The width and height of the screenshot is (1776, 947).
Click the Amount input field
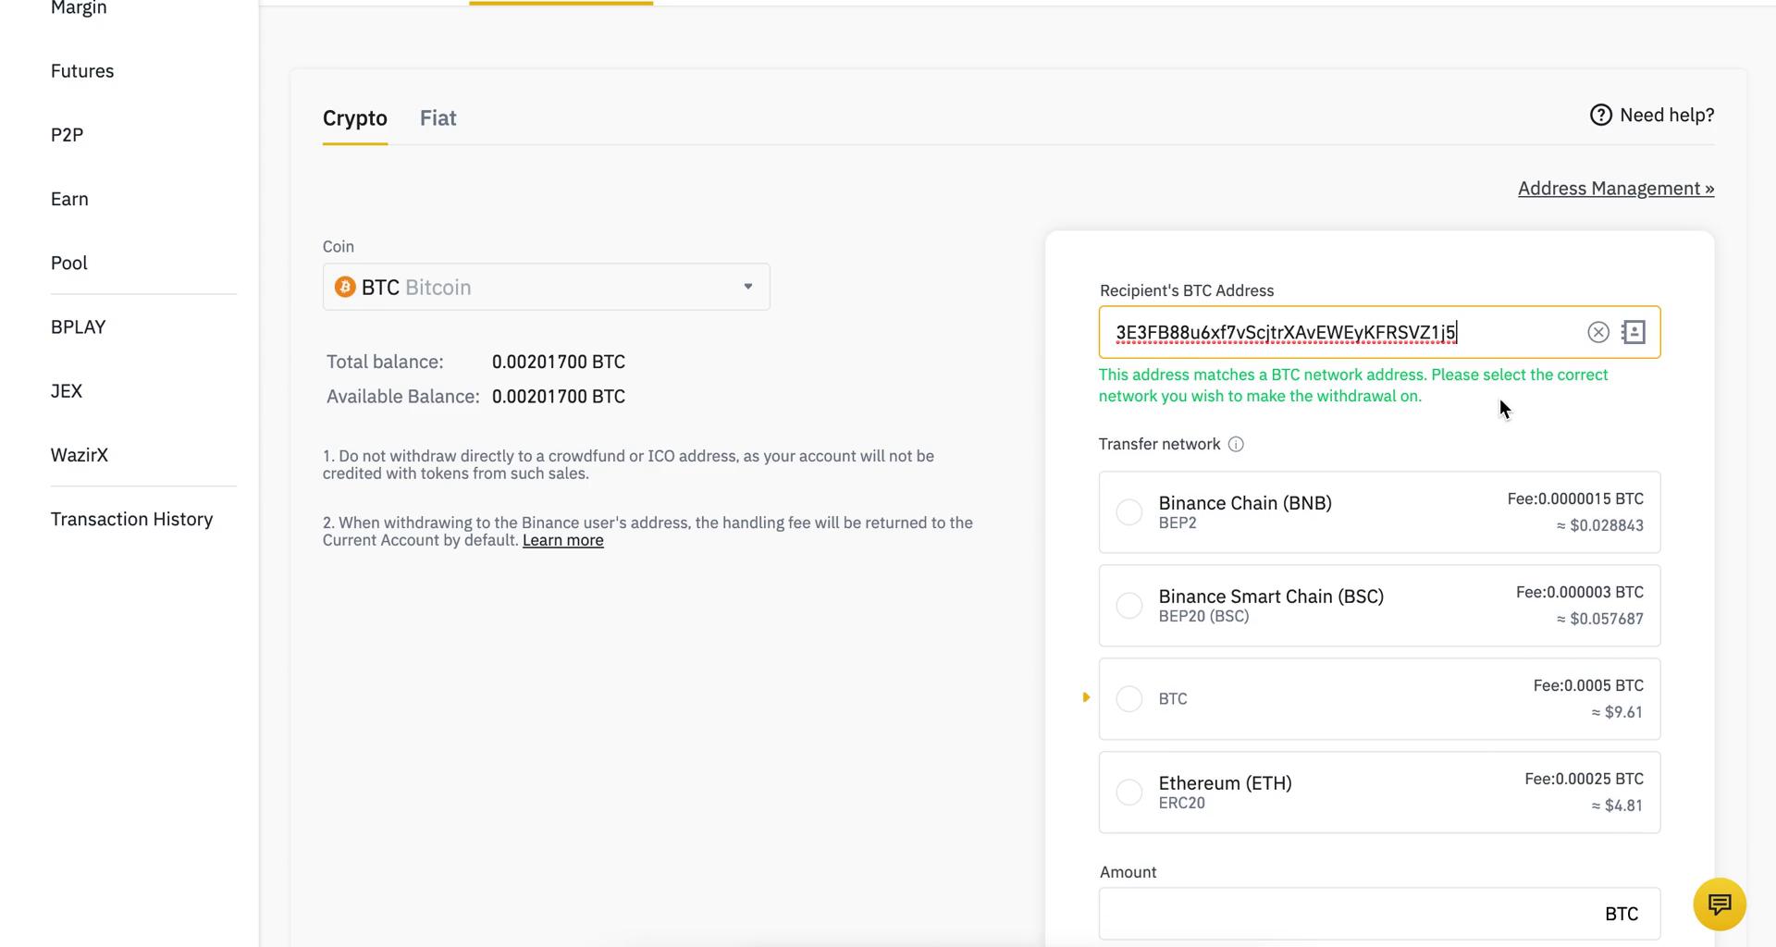pos(1379,914)
